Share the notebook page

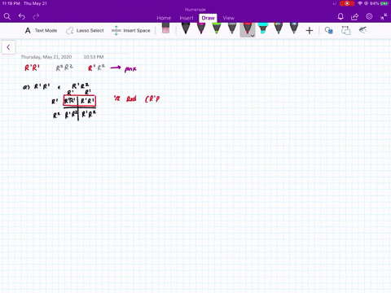click(x=354, y=17)
